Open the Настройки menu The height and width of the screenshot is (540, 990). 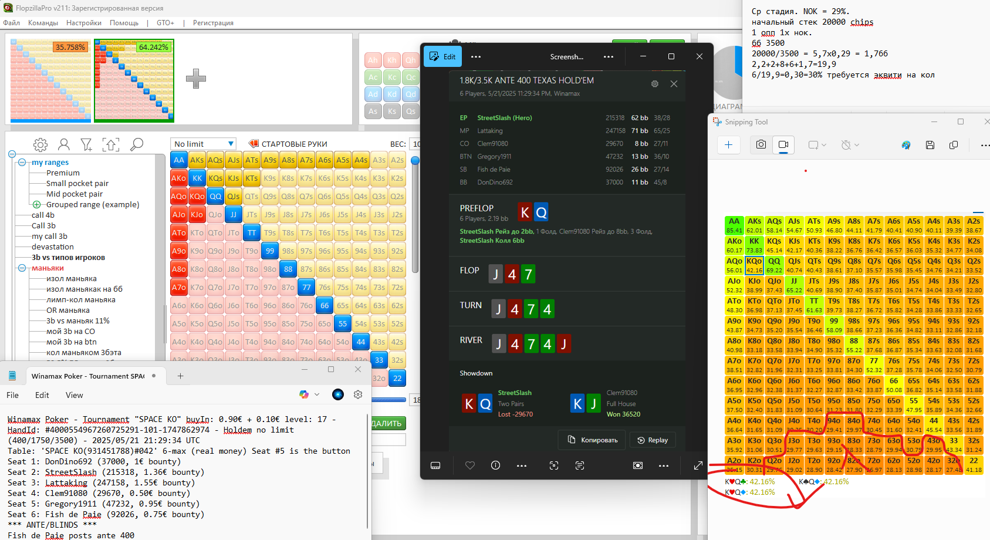pos(84,23)
